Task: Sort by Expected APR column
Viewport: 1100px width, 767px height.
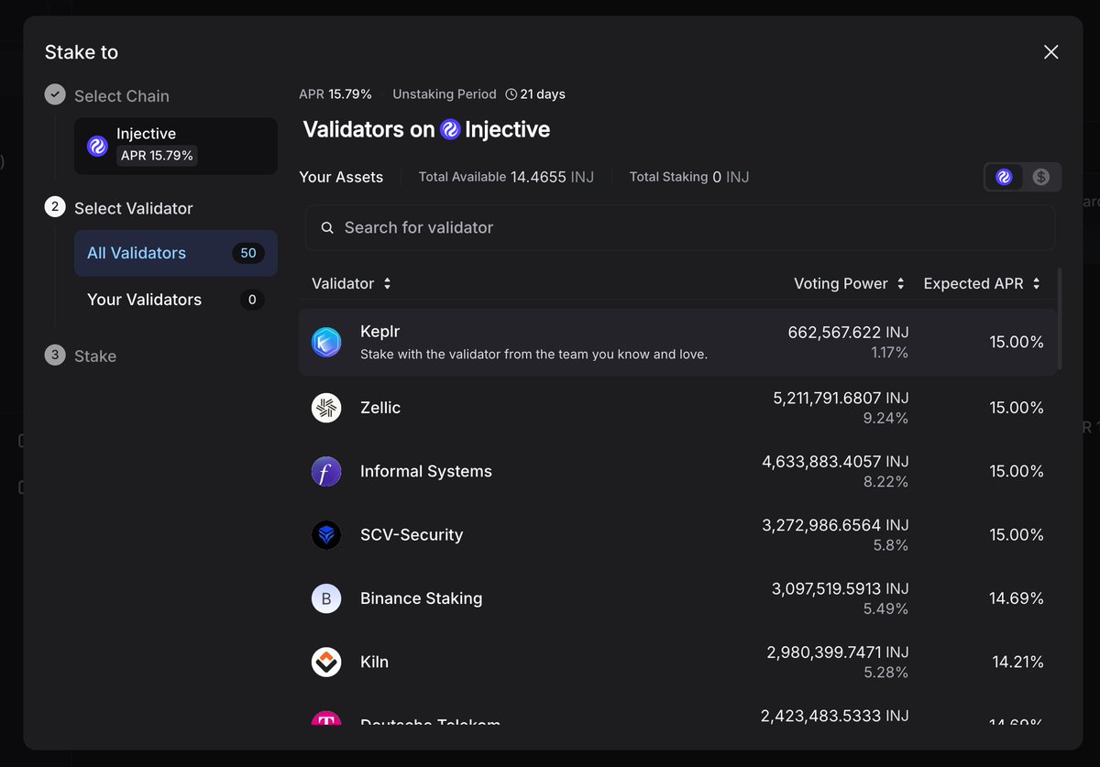Action: tap(982, 284)
